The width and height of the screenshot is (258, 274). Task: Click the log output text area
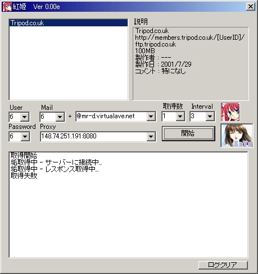pyautogui.click(x=128, y=205)
